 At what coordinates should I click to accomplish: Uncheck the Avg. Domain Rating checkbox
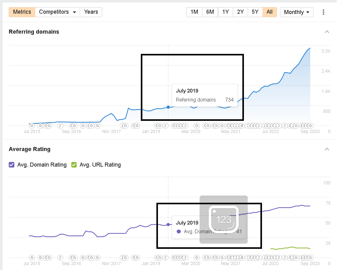click(12, 165)
